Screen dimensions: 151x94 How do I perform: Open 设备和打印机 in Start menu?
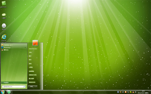(x=33, y=75)
